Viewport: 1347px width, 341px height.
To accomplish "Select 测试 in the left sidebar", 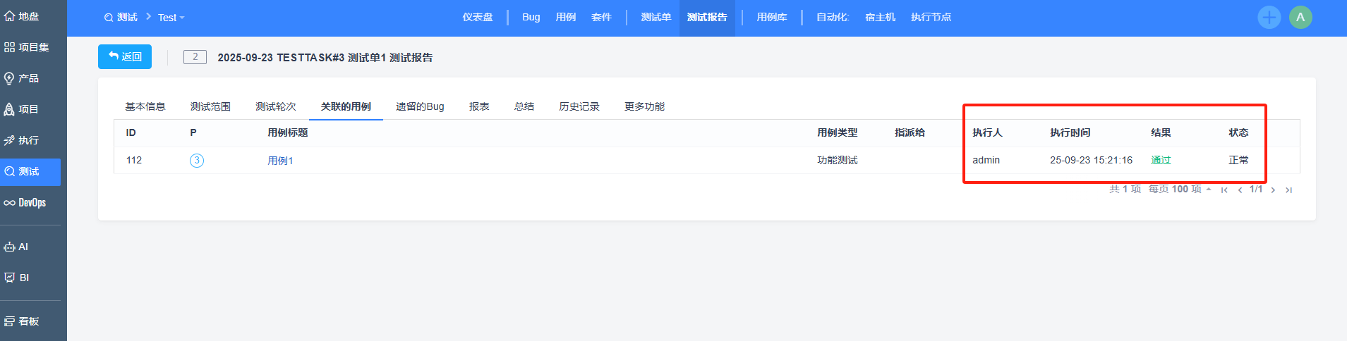I will click(x=30, y=172).
